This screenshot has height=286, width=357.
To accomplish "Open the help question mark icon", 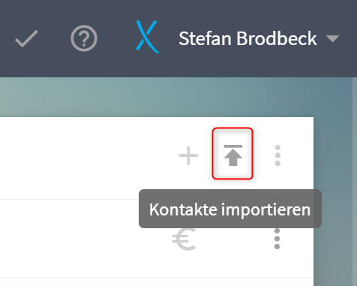I will 84,38.
